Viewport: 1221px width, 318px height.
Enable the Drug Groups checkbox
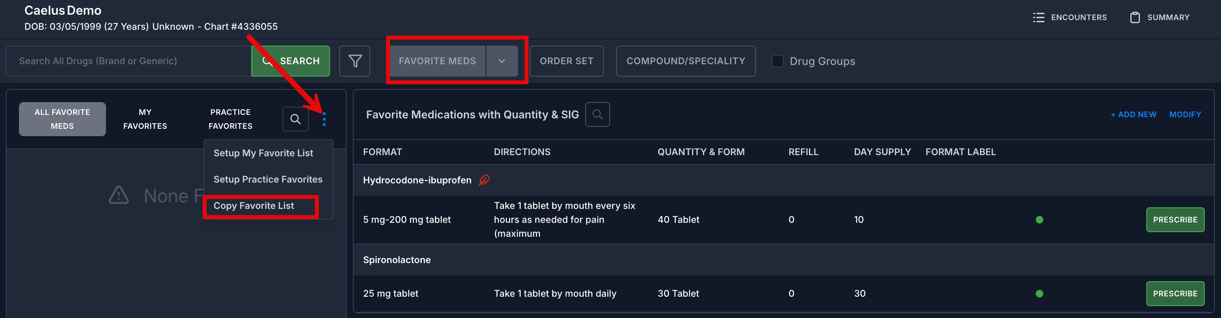coord(777,61)
